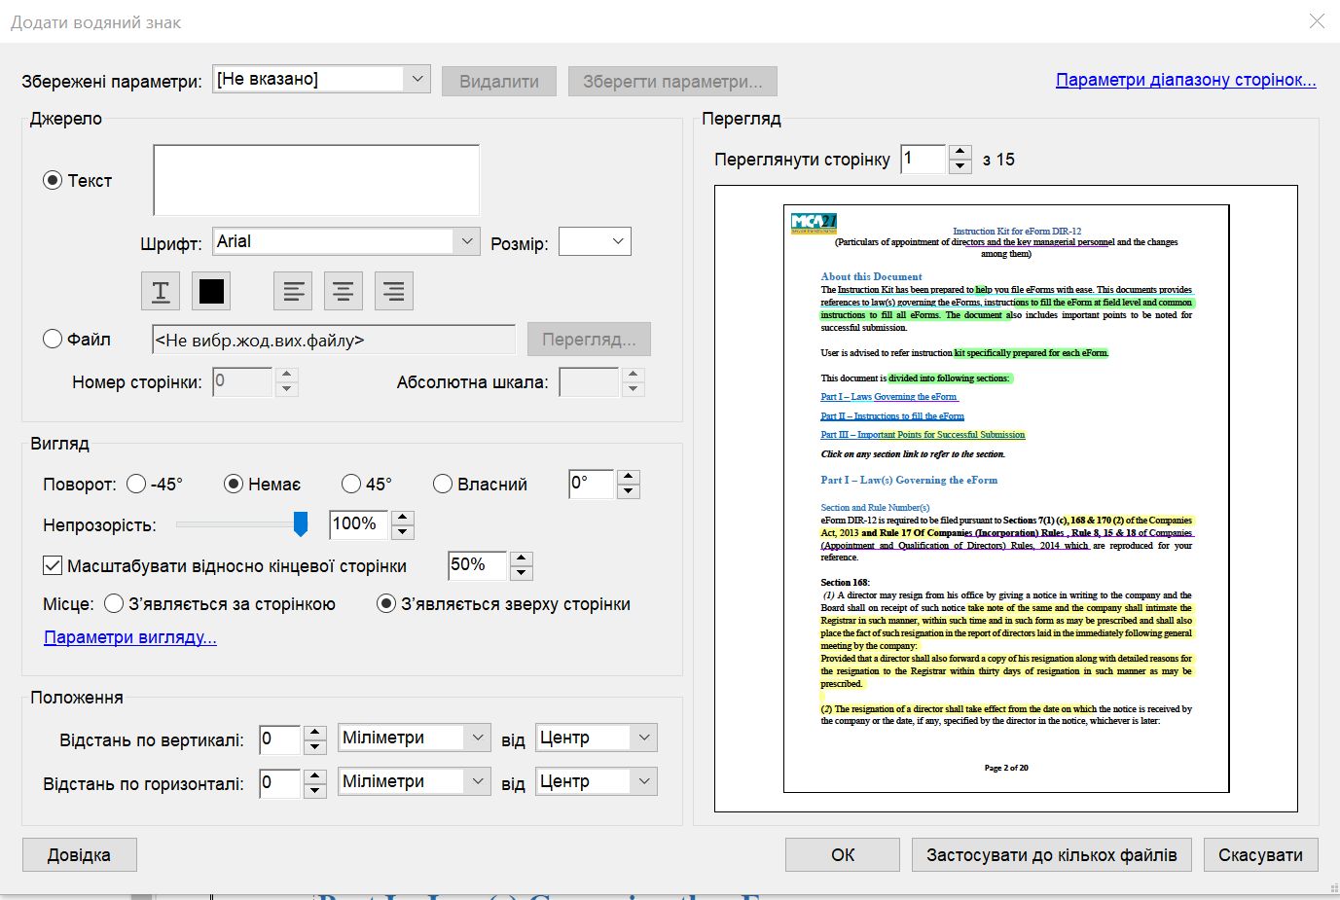Increase the scale percentage
The width and height of the screenshot is (1340, 900).
(x=522, y=558)
